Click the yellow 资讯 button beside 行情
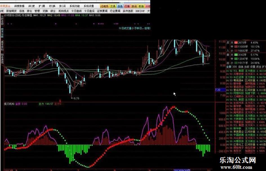This screenshot has width=266, height=171. click(x=134, y=6)
